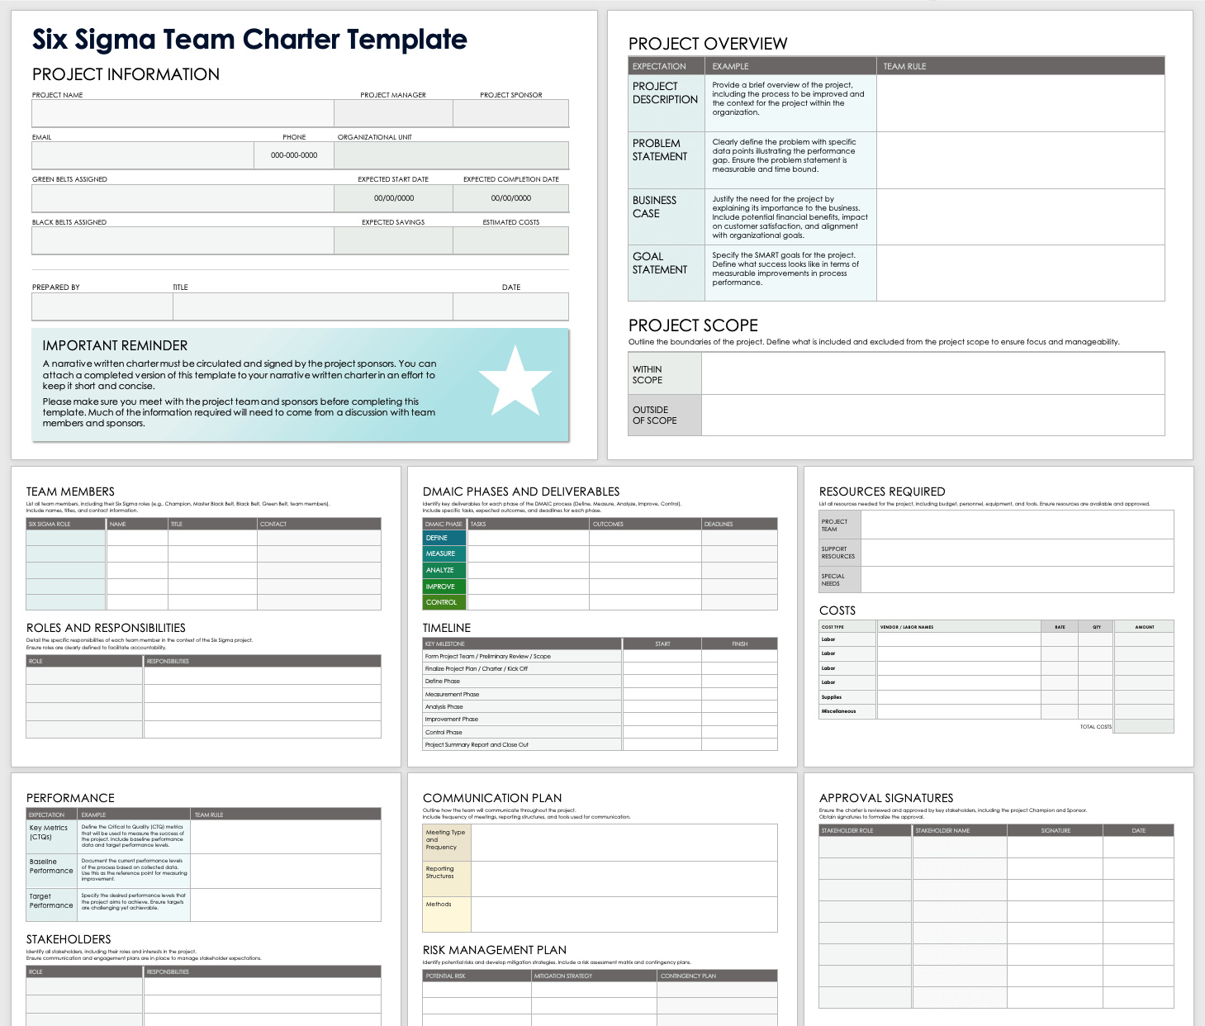Select the ANALYZE phase cell
The image size is (1205, 1026).
444,570
